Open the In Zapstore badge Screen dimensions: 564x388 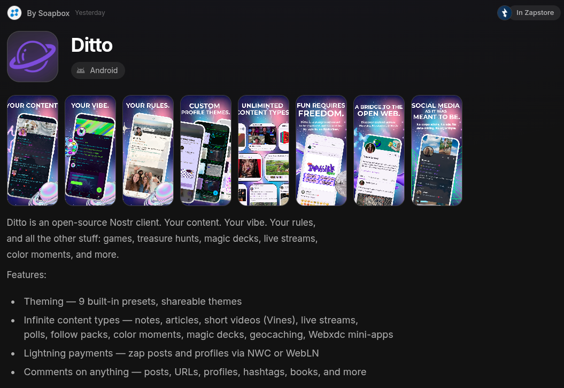529,13
